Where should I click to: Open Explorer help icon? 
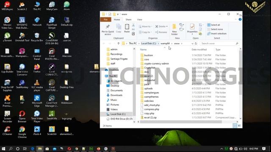pyautogui.click(x=240, y=19)
